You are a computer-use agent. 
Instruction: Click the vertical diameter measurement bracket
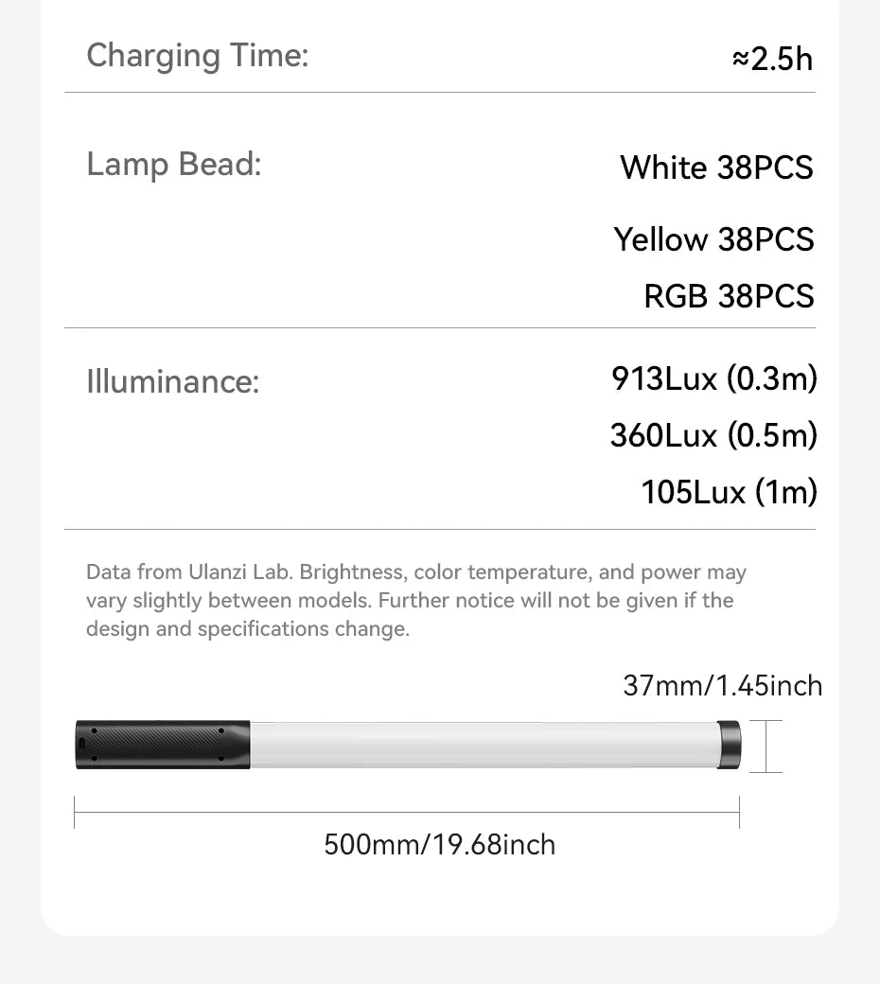766,747
